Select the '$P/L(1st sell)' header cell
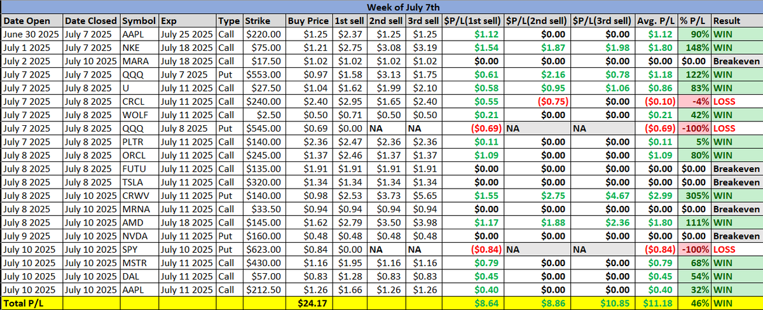763x310 pixels. click(x=473, y=21)
